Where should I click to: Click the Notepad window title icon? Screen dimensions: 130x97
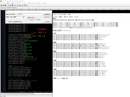coord(54,15)
